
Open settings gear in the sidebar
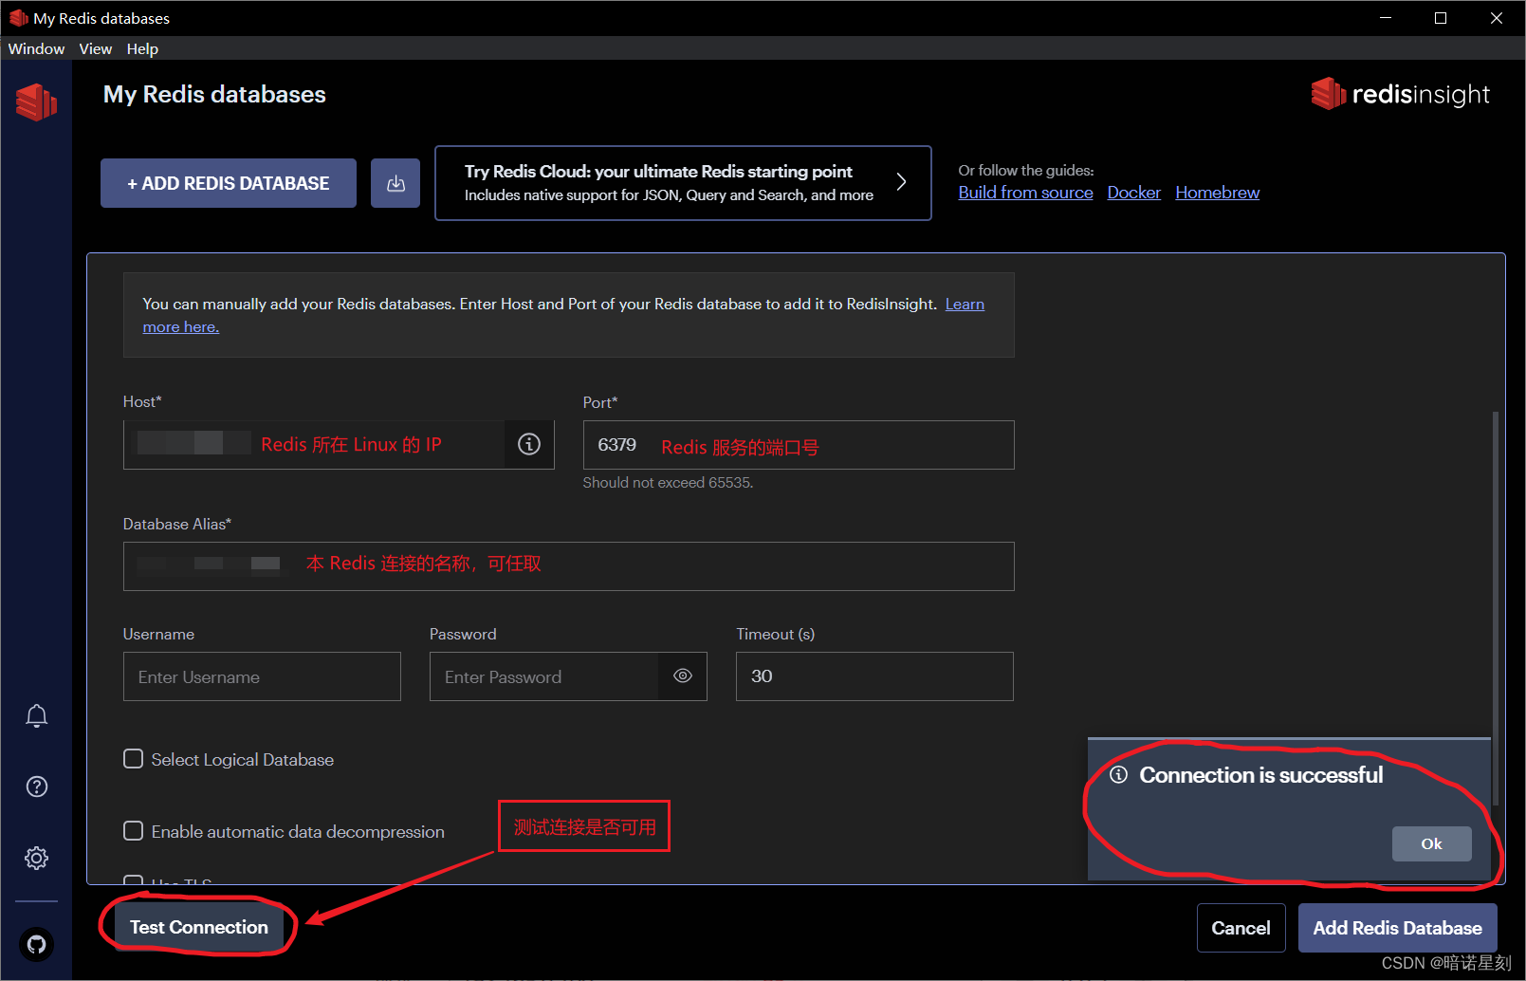pyautogui.click(x=36, y=858)
